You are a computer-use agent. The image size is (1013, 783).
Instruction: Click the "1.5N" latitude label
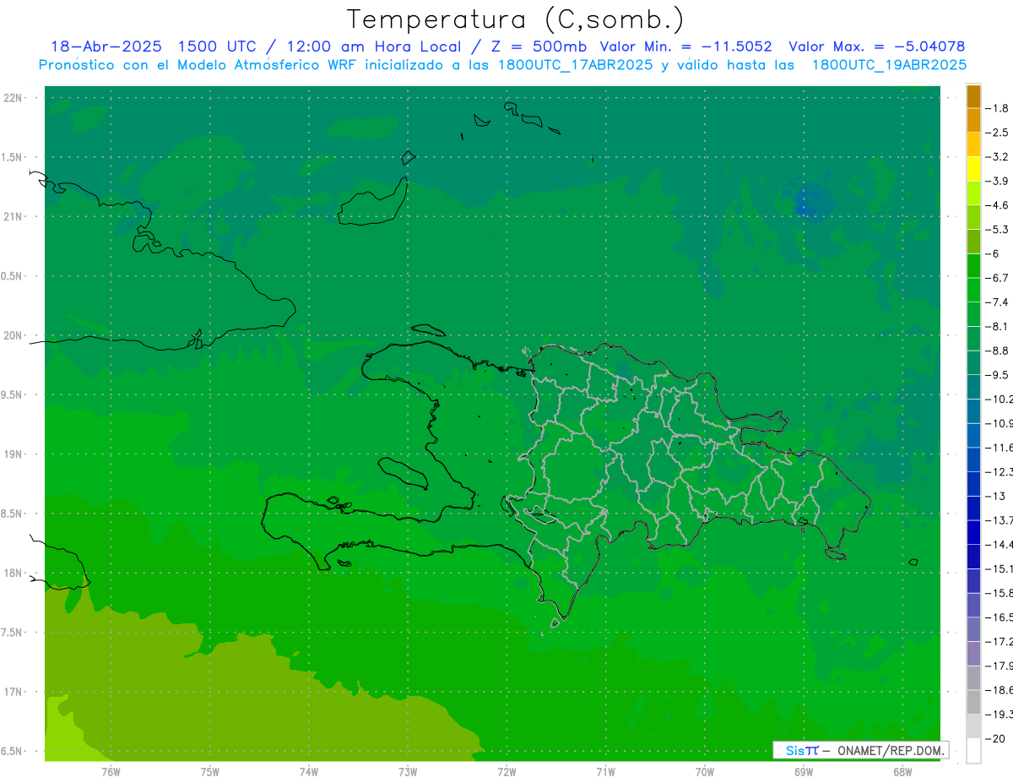click(13, 157)
